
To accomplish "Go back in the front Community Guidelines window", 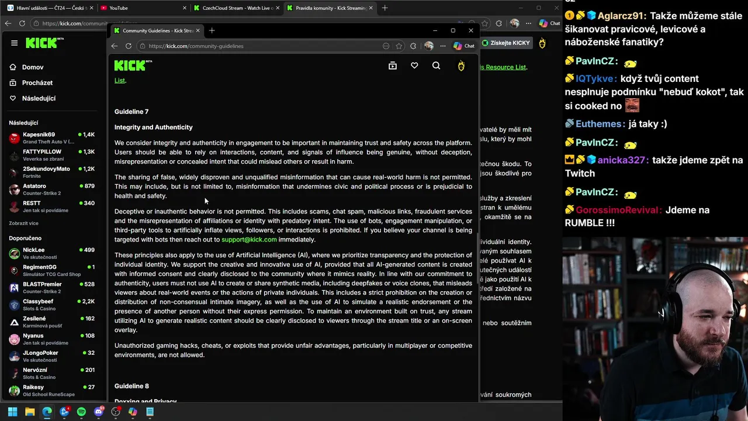I will click(x=115, y=46).
